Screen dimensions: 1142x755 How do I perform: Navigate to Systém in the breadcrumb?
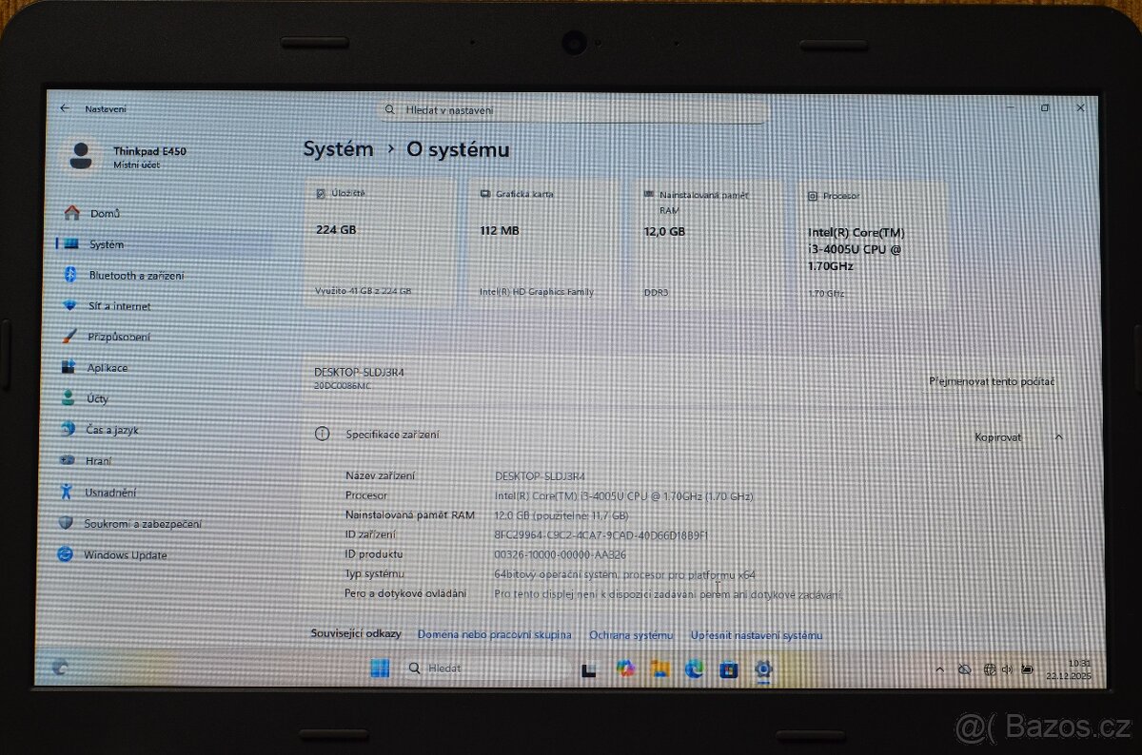pyautogui.click(x=337, y=149)
